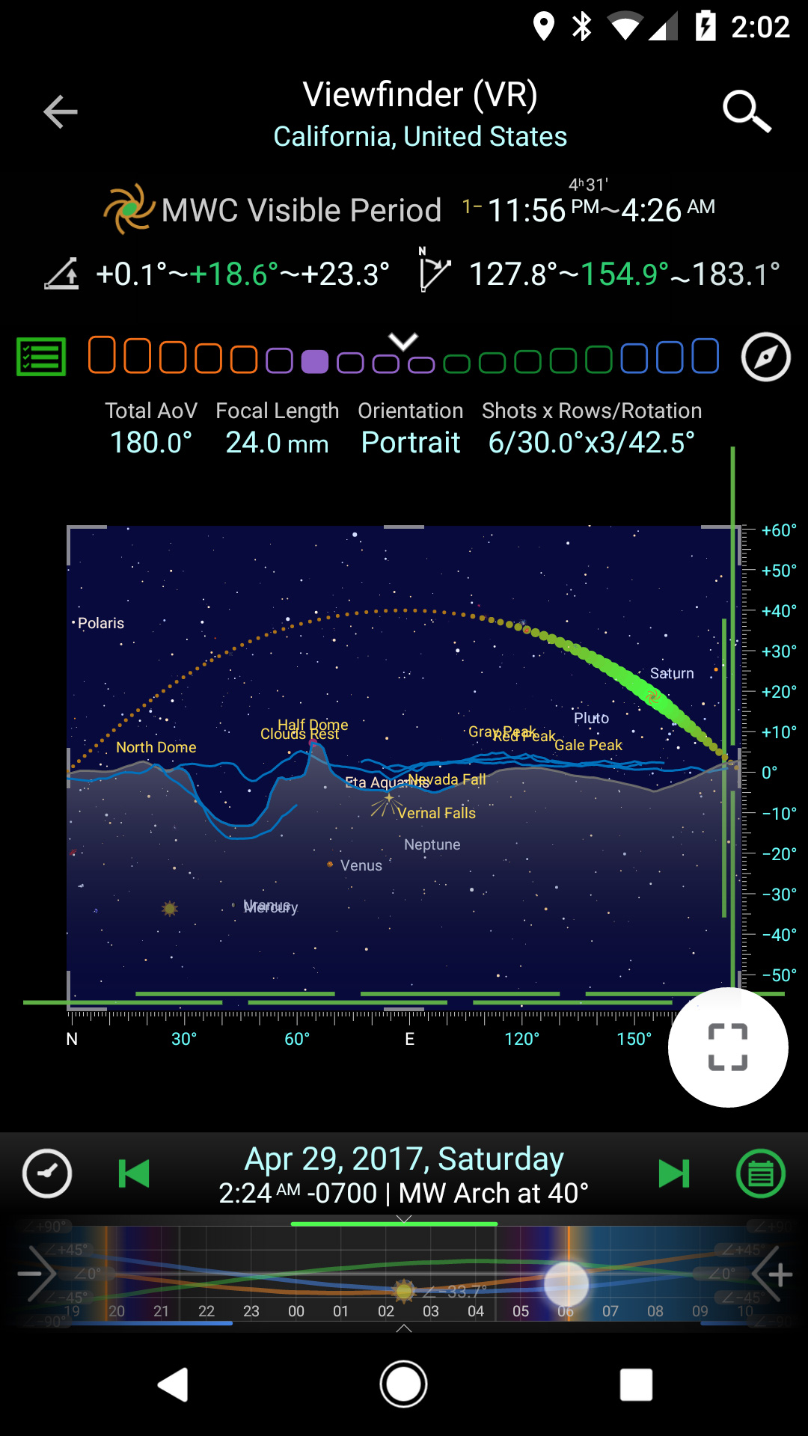Tap the California, United States location link
The height and width of the screenshot is (1436, 808).
[x=420, y=137]
